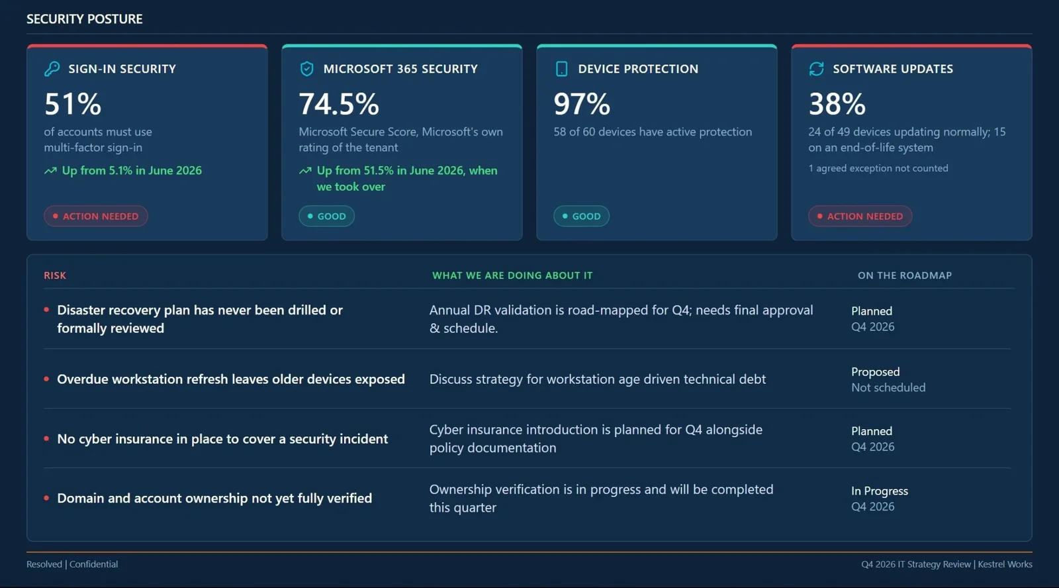Select the disaster recovery plan risk row
This screenshot has width=1059, height=588.
[527, 319]
